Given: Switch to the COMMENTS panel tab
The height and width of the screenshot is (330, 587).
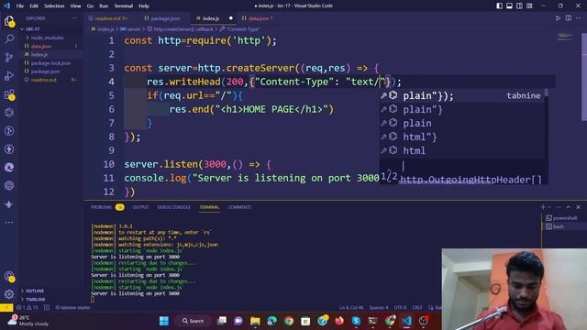Looking at the screenshot, I should [239, 207].
